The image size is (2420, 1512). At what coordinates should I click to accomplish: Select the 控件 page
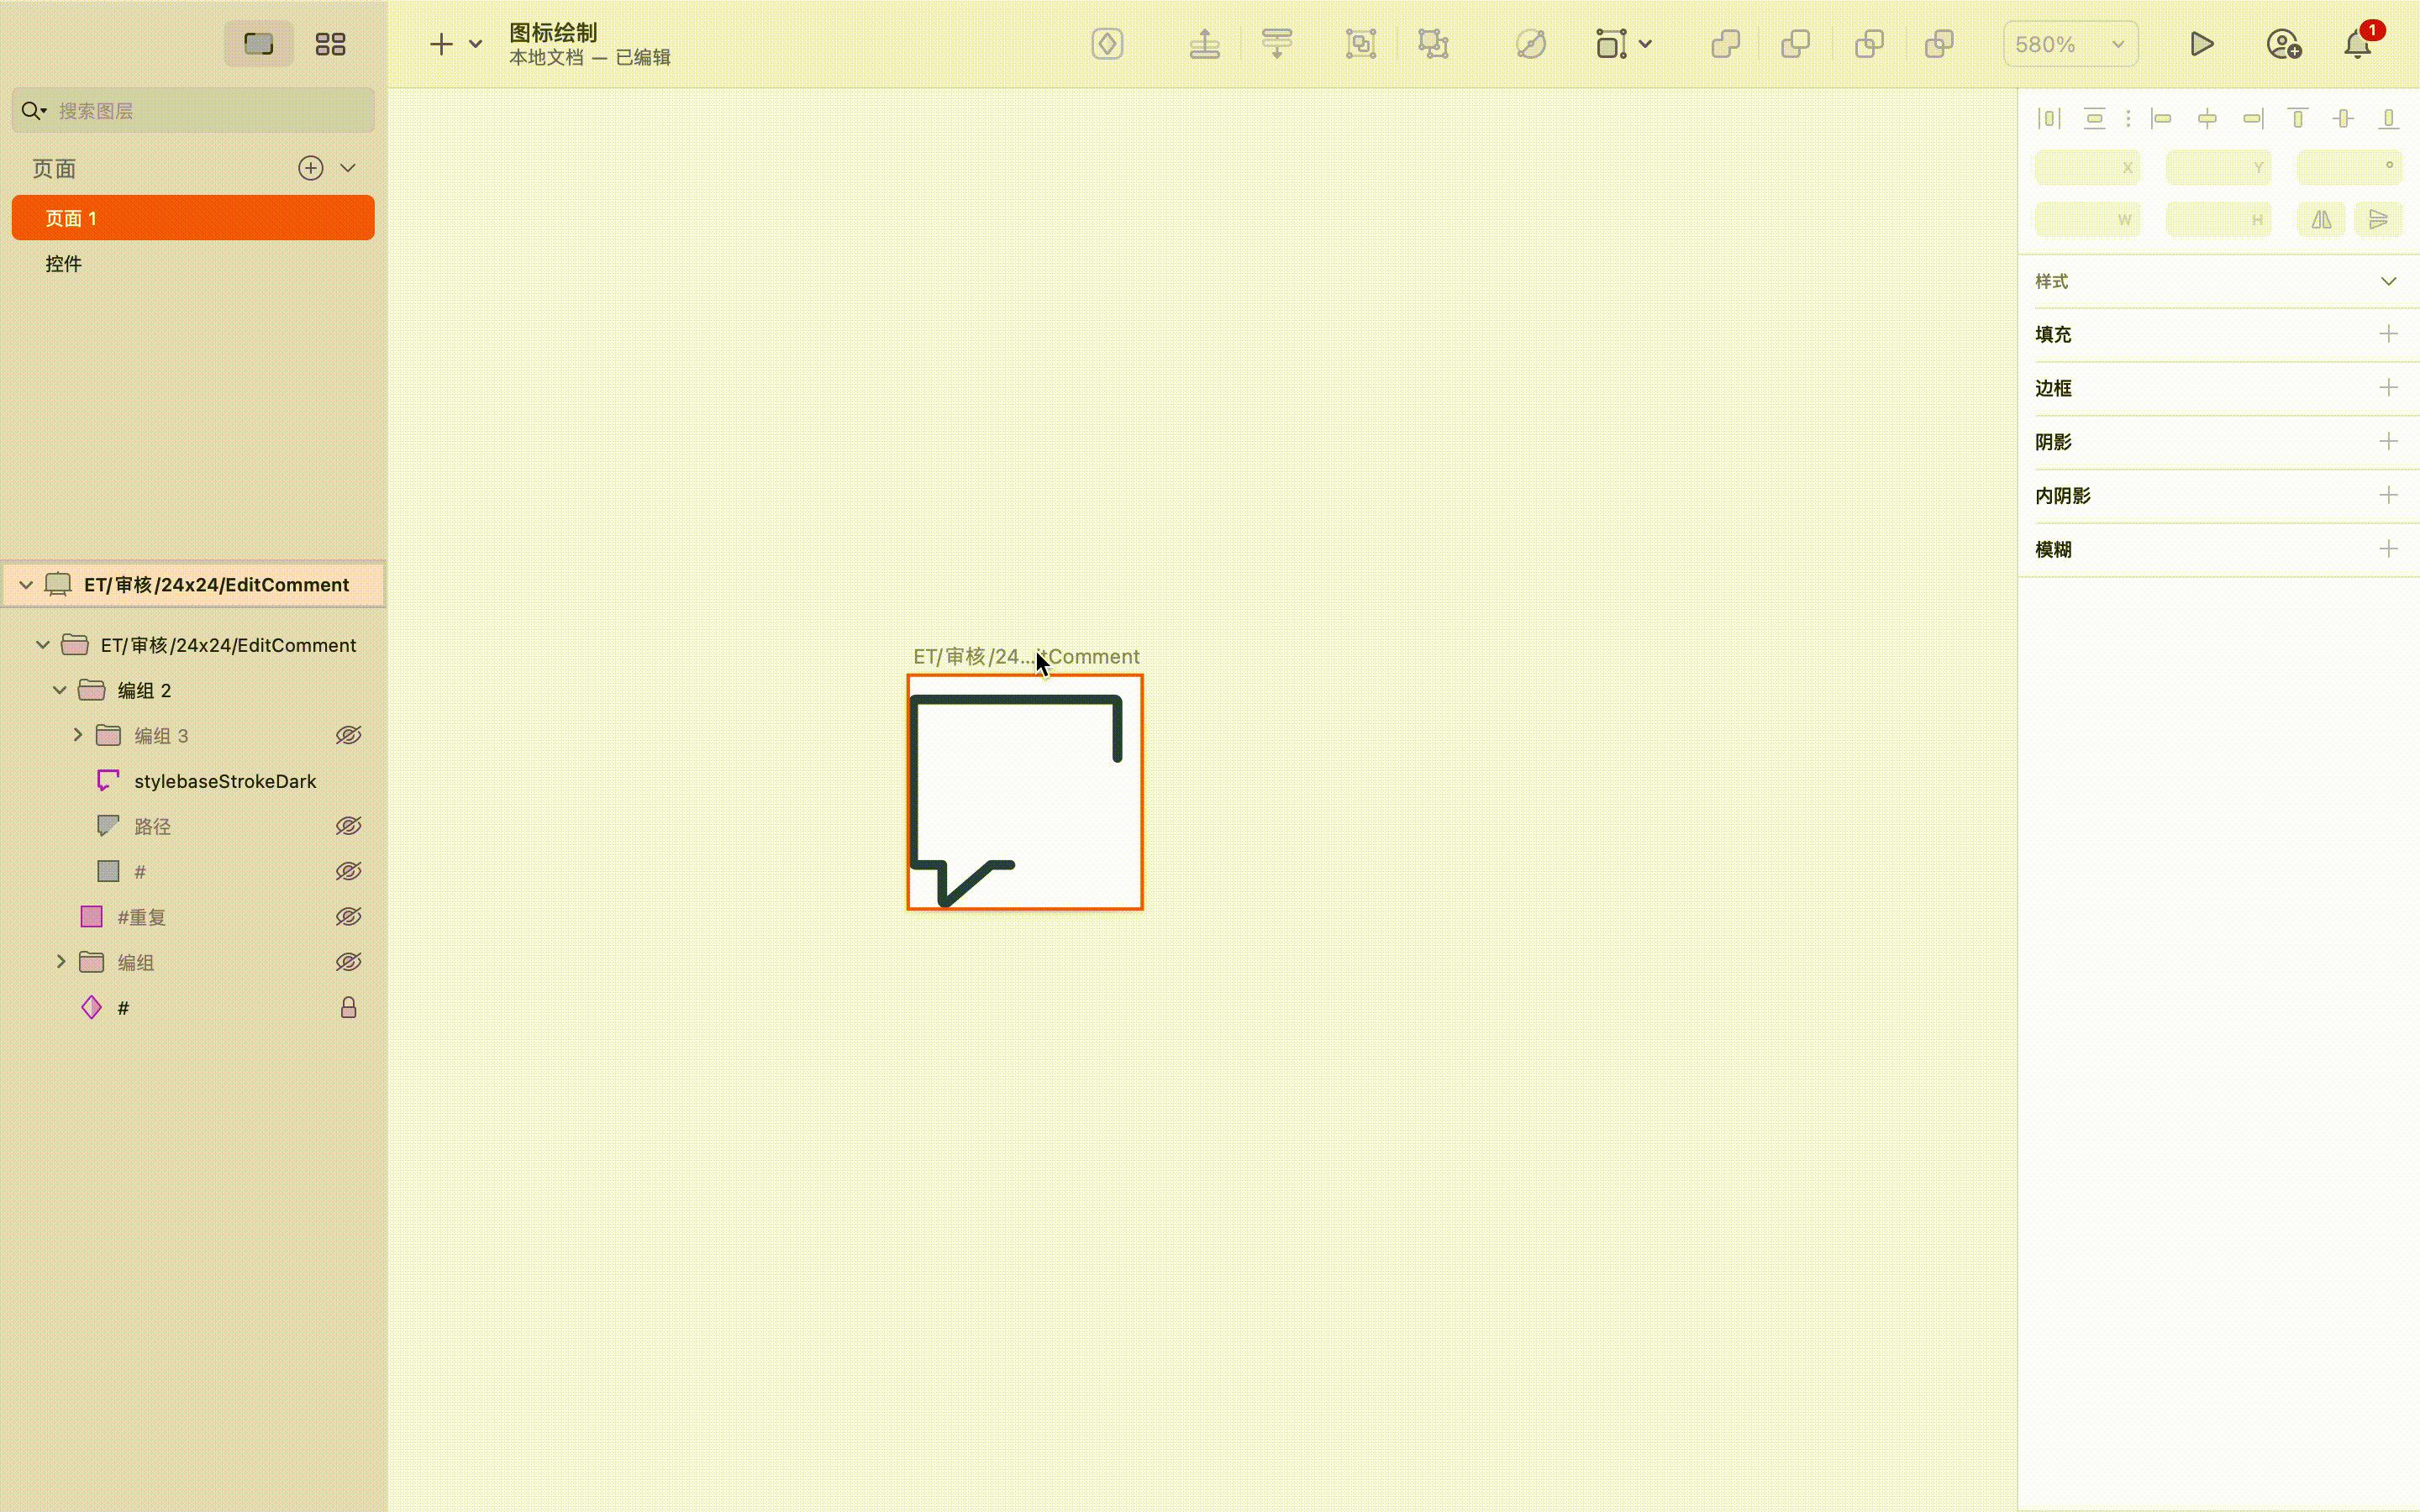pyautogui.click(x=64, y=264)
